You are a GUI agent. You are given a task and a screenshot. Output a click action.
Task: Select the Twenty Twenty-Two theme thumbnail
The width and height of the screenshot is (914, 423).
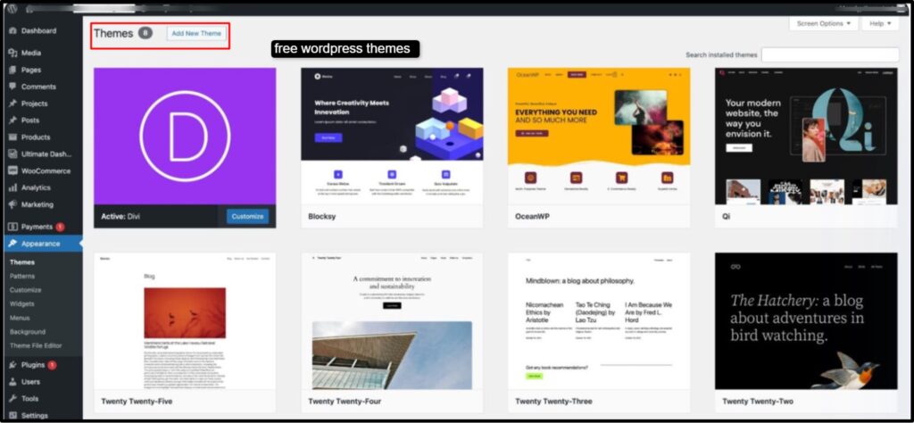coord(806,321)
